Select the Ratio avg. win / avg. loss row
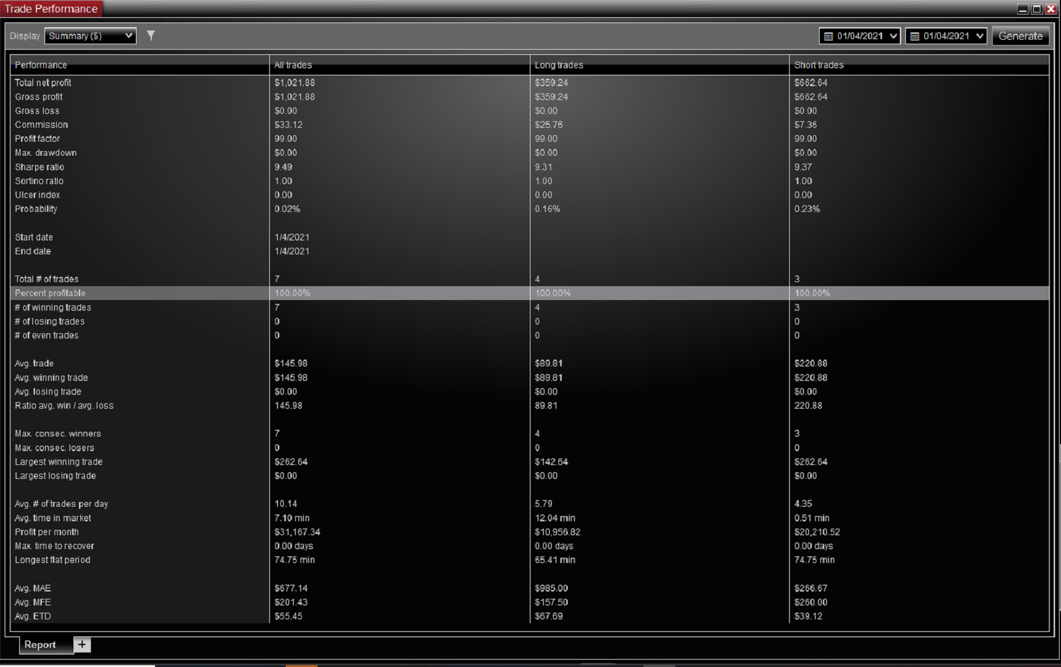 [530, 405]
